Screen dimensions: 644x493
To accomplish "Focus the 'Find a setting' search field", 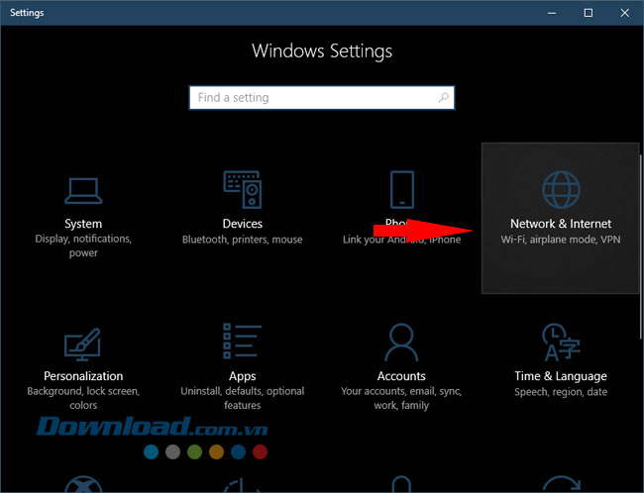I will 312,98.
